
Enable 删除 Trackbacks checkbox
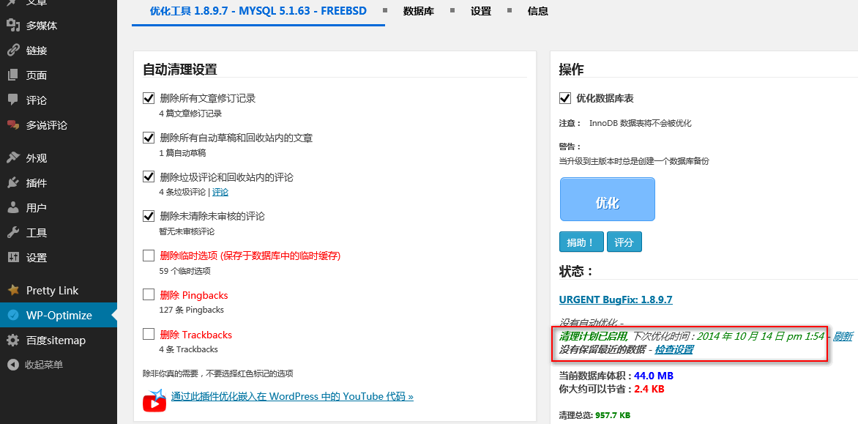[x=149, y=334]
